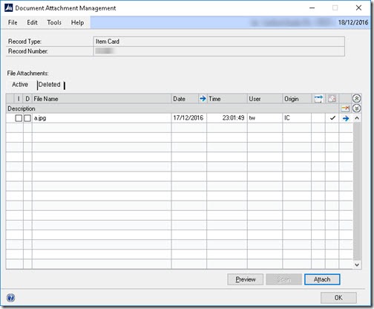Open the File menu
The width and height of the screenshot is (374, 309).
point(13,22)
